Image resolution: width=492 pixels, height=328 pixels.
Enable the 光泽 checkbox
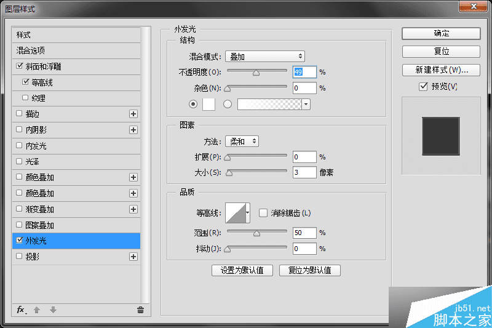point(19,161)
